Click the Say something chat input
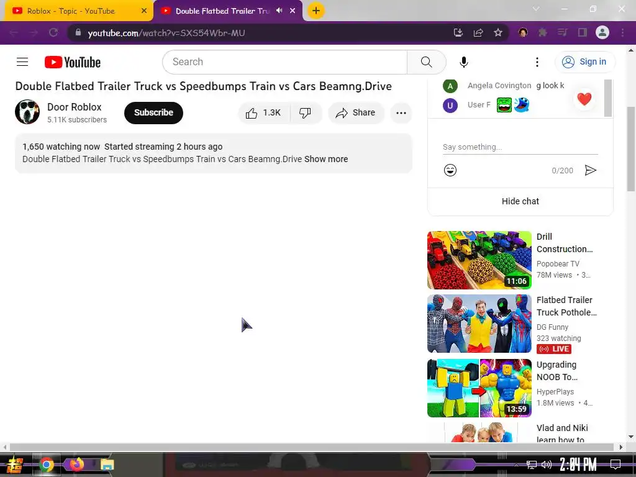 pos(520,147)
